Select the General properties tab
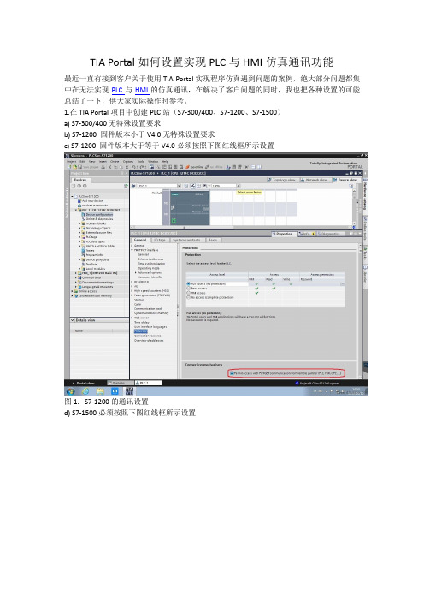This screenshot has width=424, height=601. [x=140, y=240]
